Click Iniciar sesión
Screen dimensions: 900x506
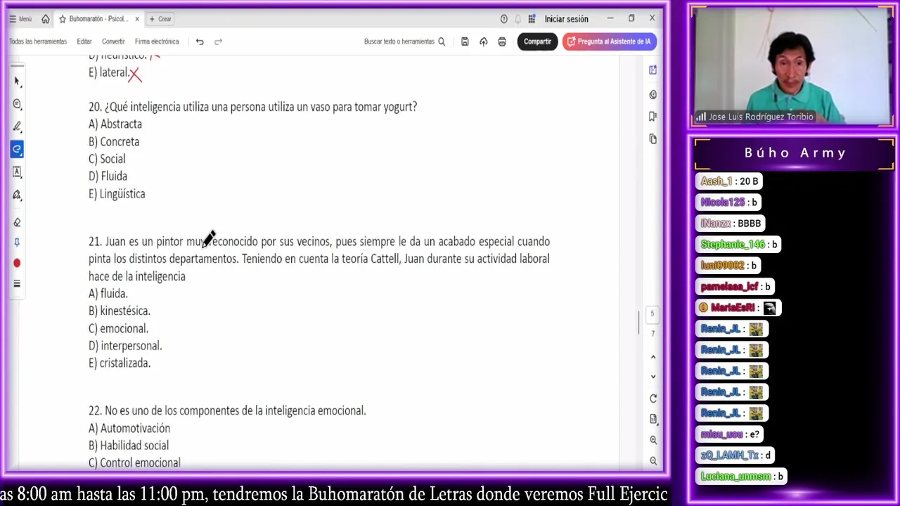pyautogui.click(x=566, y=19)
